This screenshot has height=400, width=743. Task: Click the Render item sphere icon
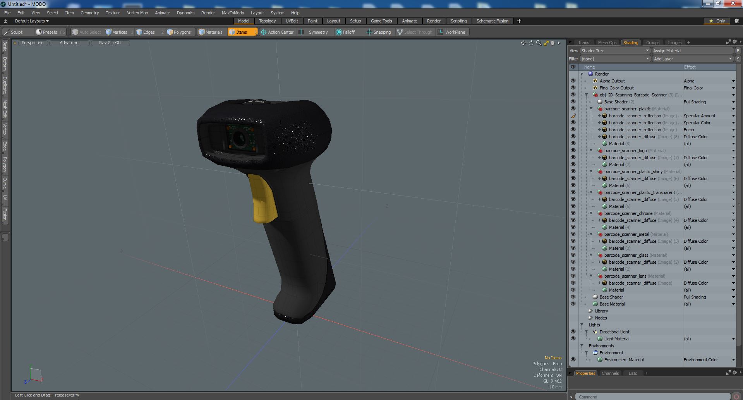click(x=590, y=74)
